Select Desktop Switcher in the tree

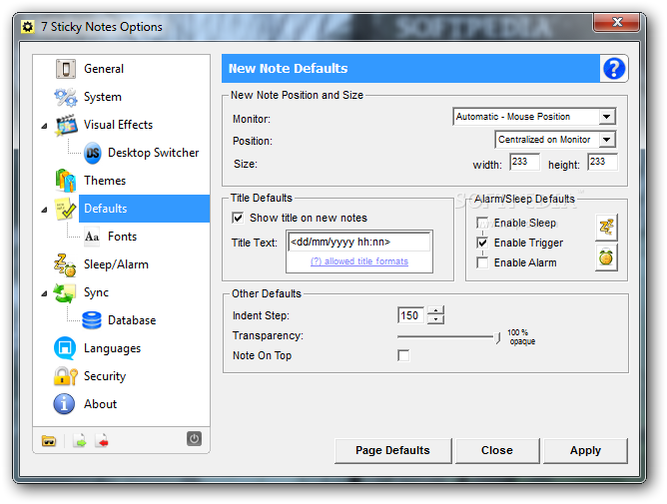point(153,153)
